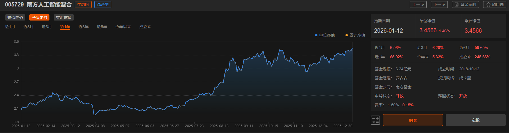Toggle the 单位净值 legend series
Viewport: 509px width, 133px height.
[x=325, y=35]
